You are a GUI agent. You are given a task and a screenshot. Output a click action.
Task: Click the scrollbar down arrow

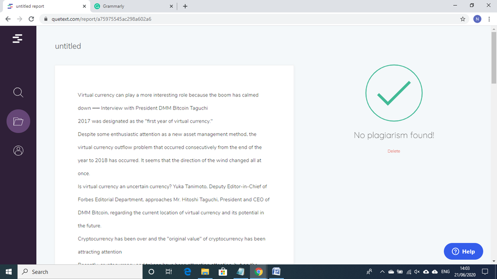click(x=494, y=261)
